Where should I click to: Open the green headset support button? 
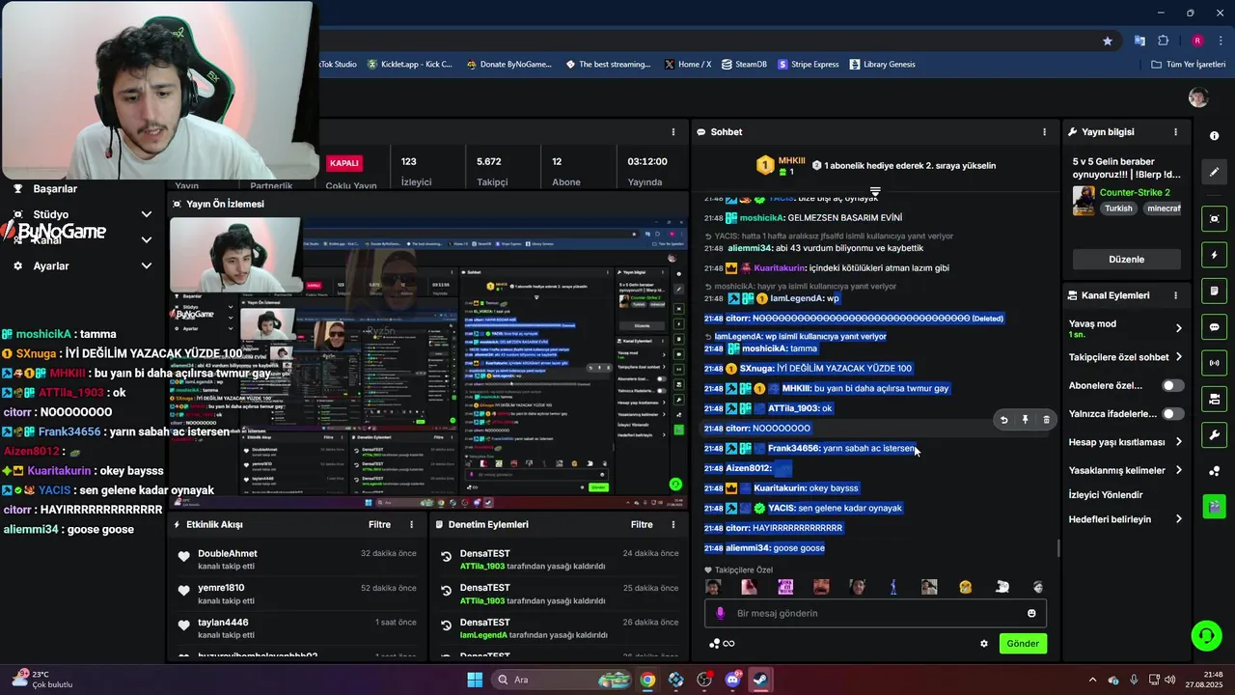coord(1206,635)
